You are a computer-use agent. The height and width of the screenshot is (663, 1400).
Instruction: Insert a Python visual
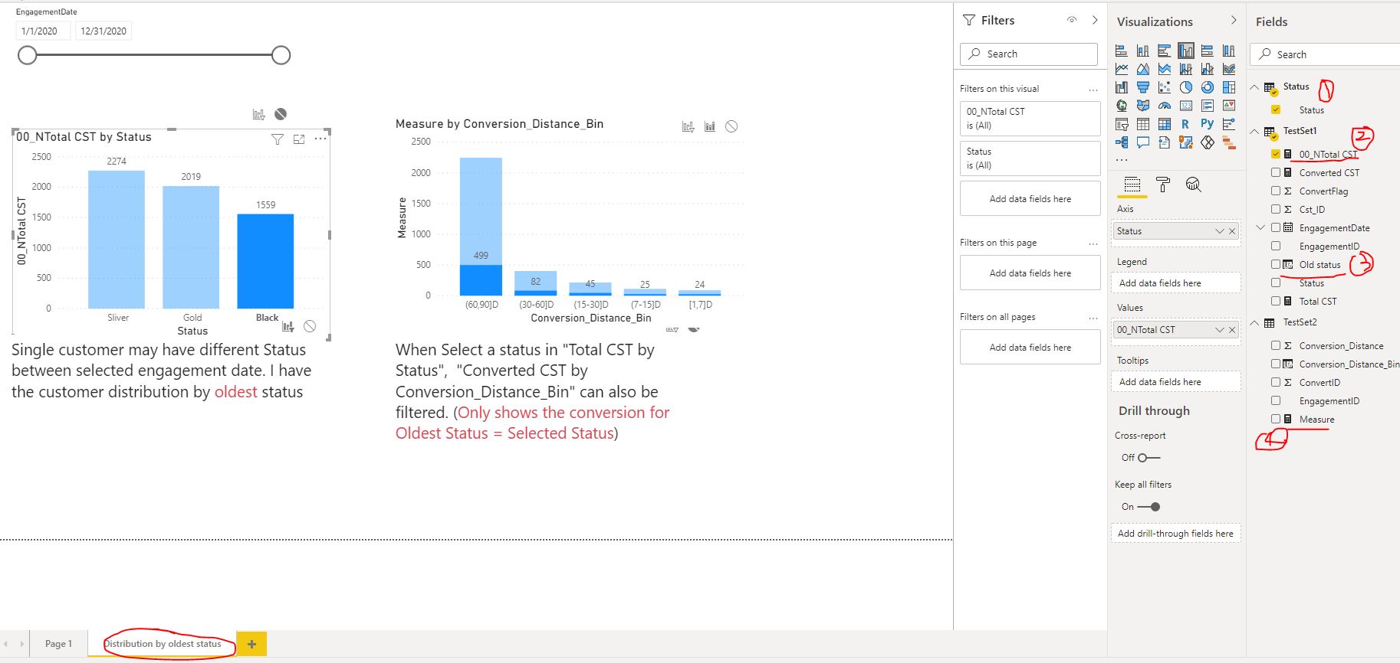click(1208, 123)
